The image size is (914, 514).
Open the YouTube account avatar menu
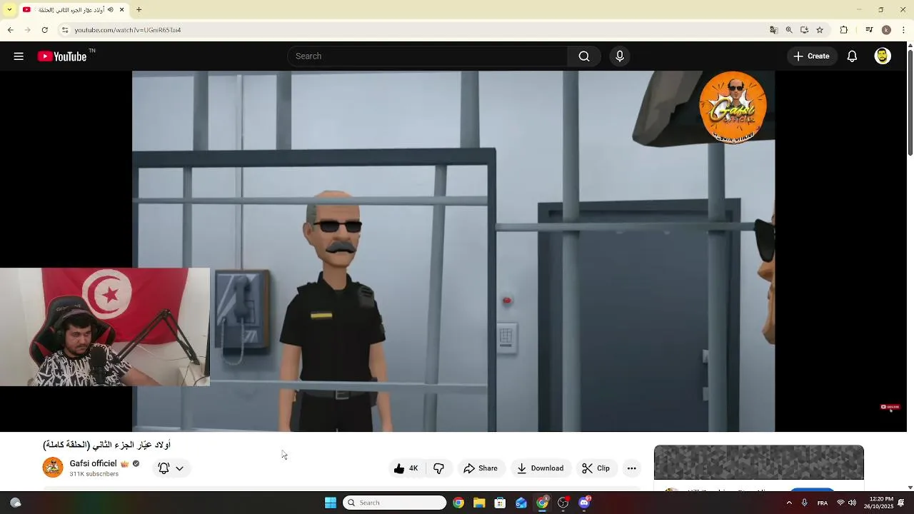883,56
